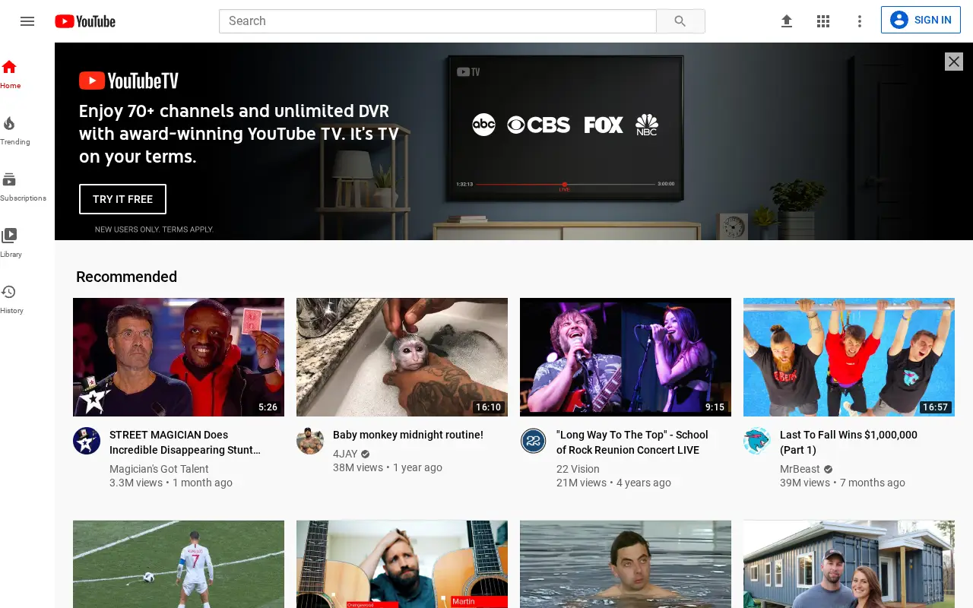Open the MrBeast channel name link
973x608 pixels.
tap(800, 469)
